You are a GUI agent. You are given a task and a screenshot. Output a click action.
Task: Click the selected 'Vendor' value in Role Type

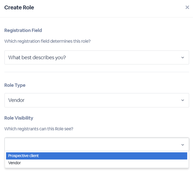(16, 100)
